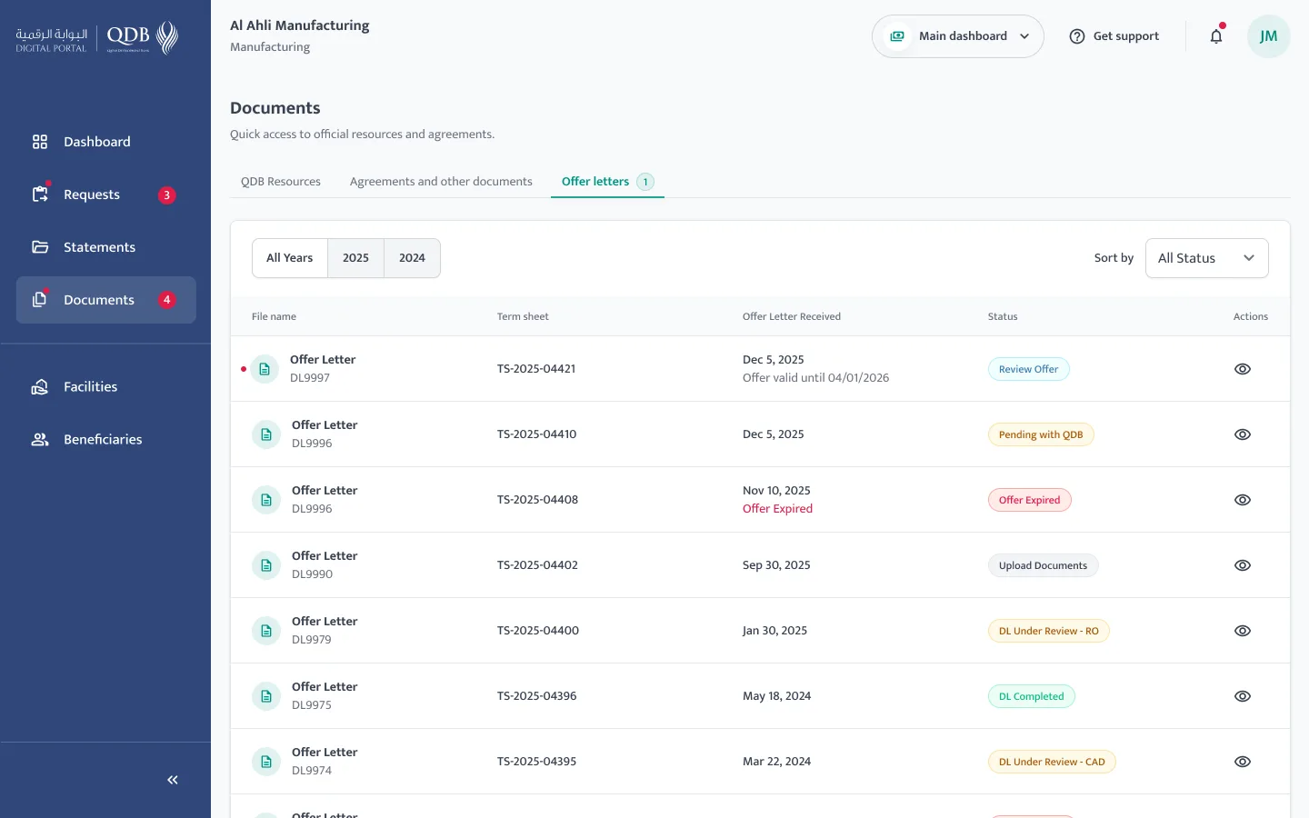View offer letter DL9974 eye icon
Image resolution: width=1309 pixels, height=818 pixels.
[x=1243, y=762]
